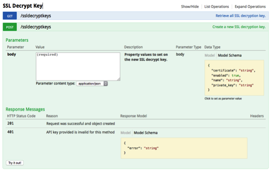This screenshot has height=175, width=274.
Task: Click the bold 'body' parameter name
Action: 12,54
